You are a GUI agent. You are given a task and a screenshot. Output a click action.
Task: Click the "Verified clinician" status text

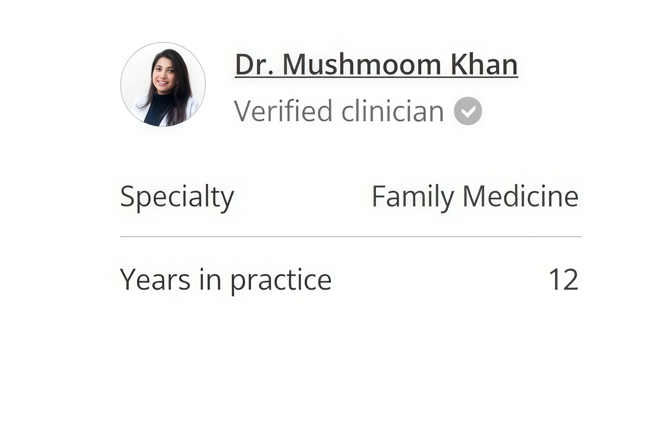(x=339, y=111)
